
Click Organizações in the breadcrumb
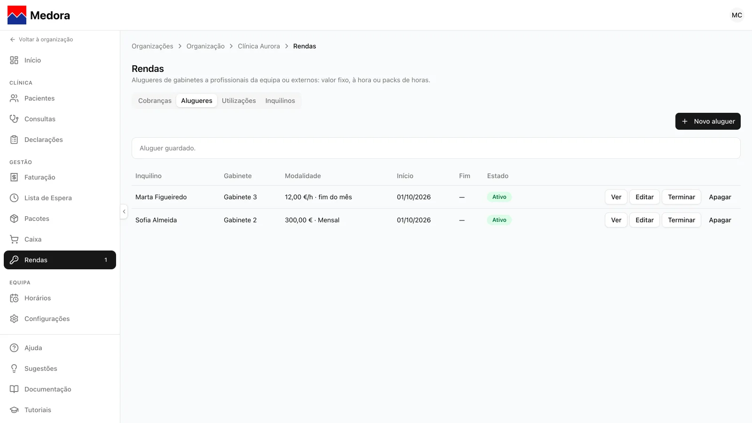point(152,46)
